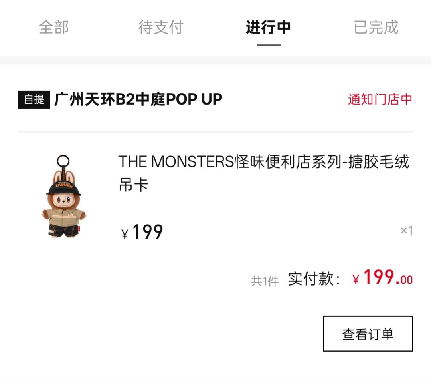This screenshot has width=431, height=378.
Task: Tap the underline beneath 进行中
Action: pos(269,45)
